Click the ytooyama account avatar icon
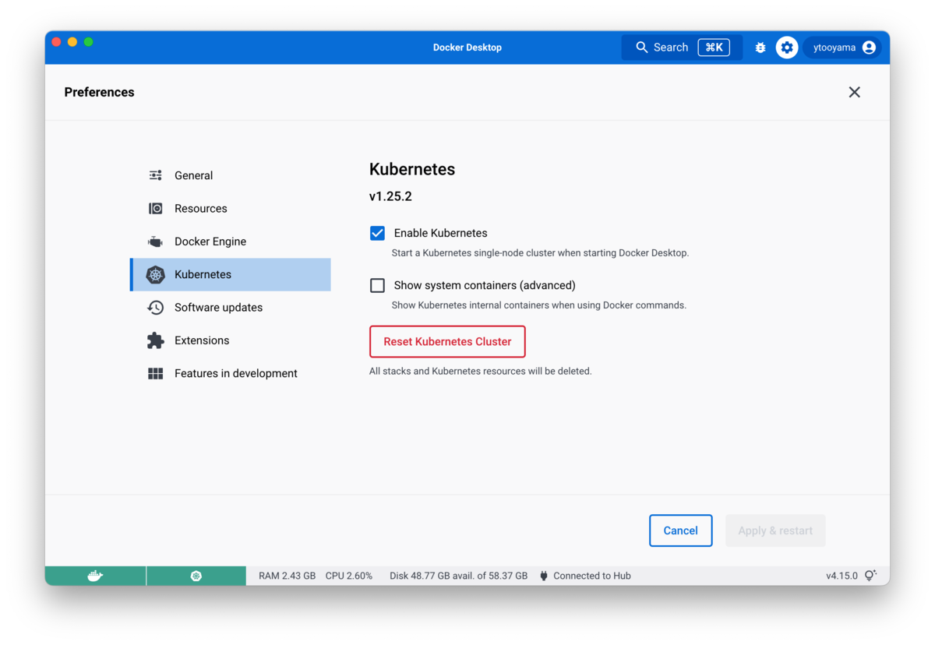 (869, 48)
